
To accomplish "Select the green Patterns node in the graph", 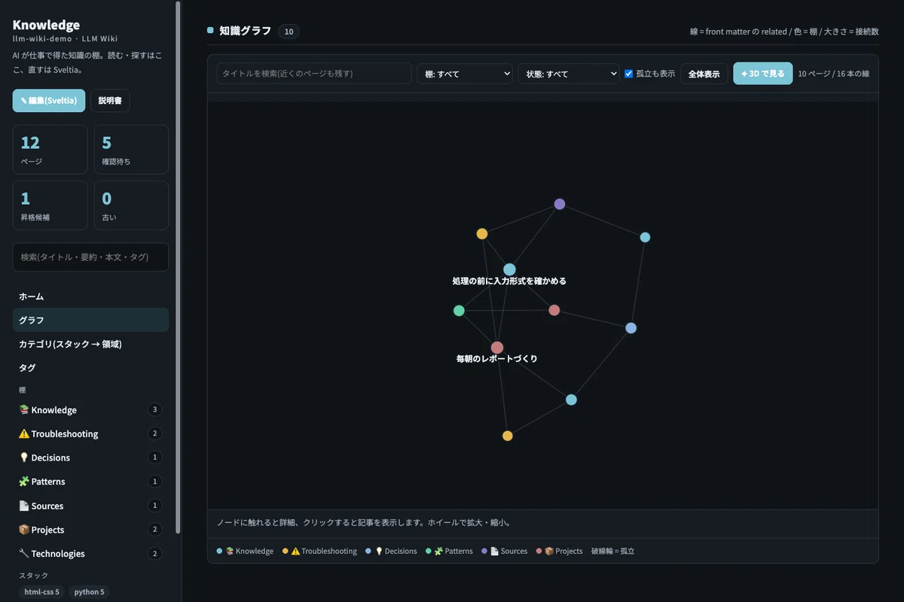I will pyautogui.click(x=459, y=310).
